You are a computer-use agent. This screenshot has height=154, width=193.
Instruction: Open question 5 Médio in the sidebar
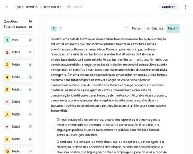(18, 89)
